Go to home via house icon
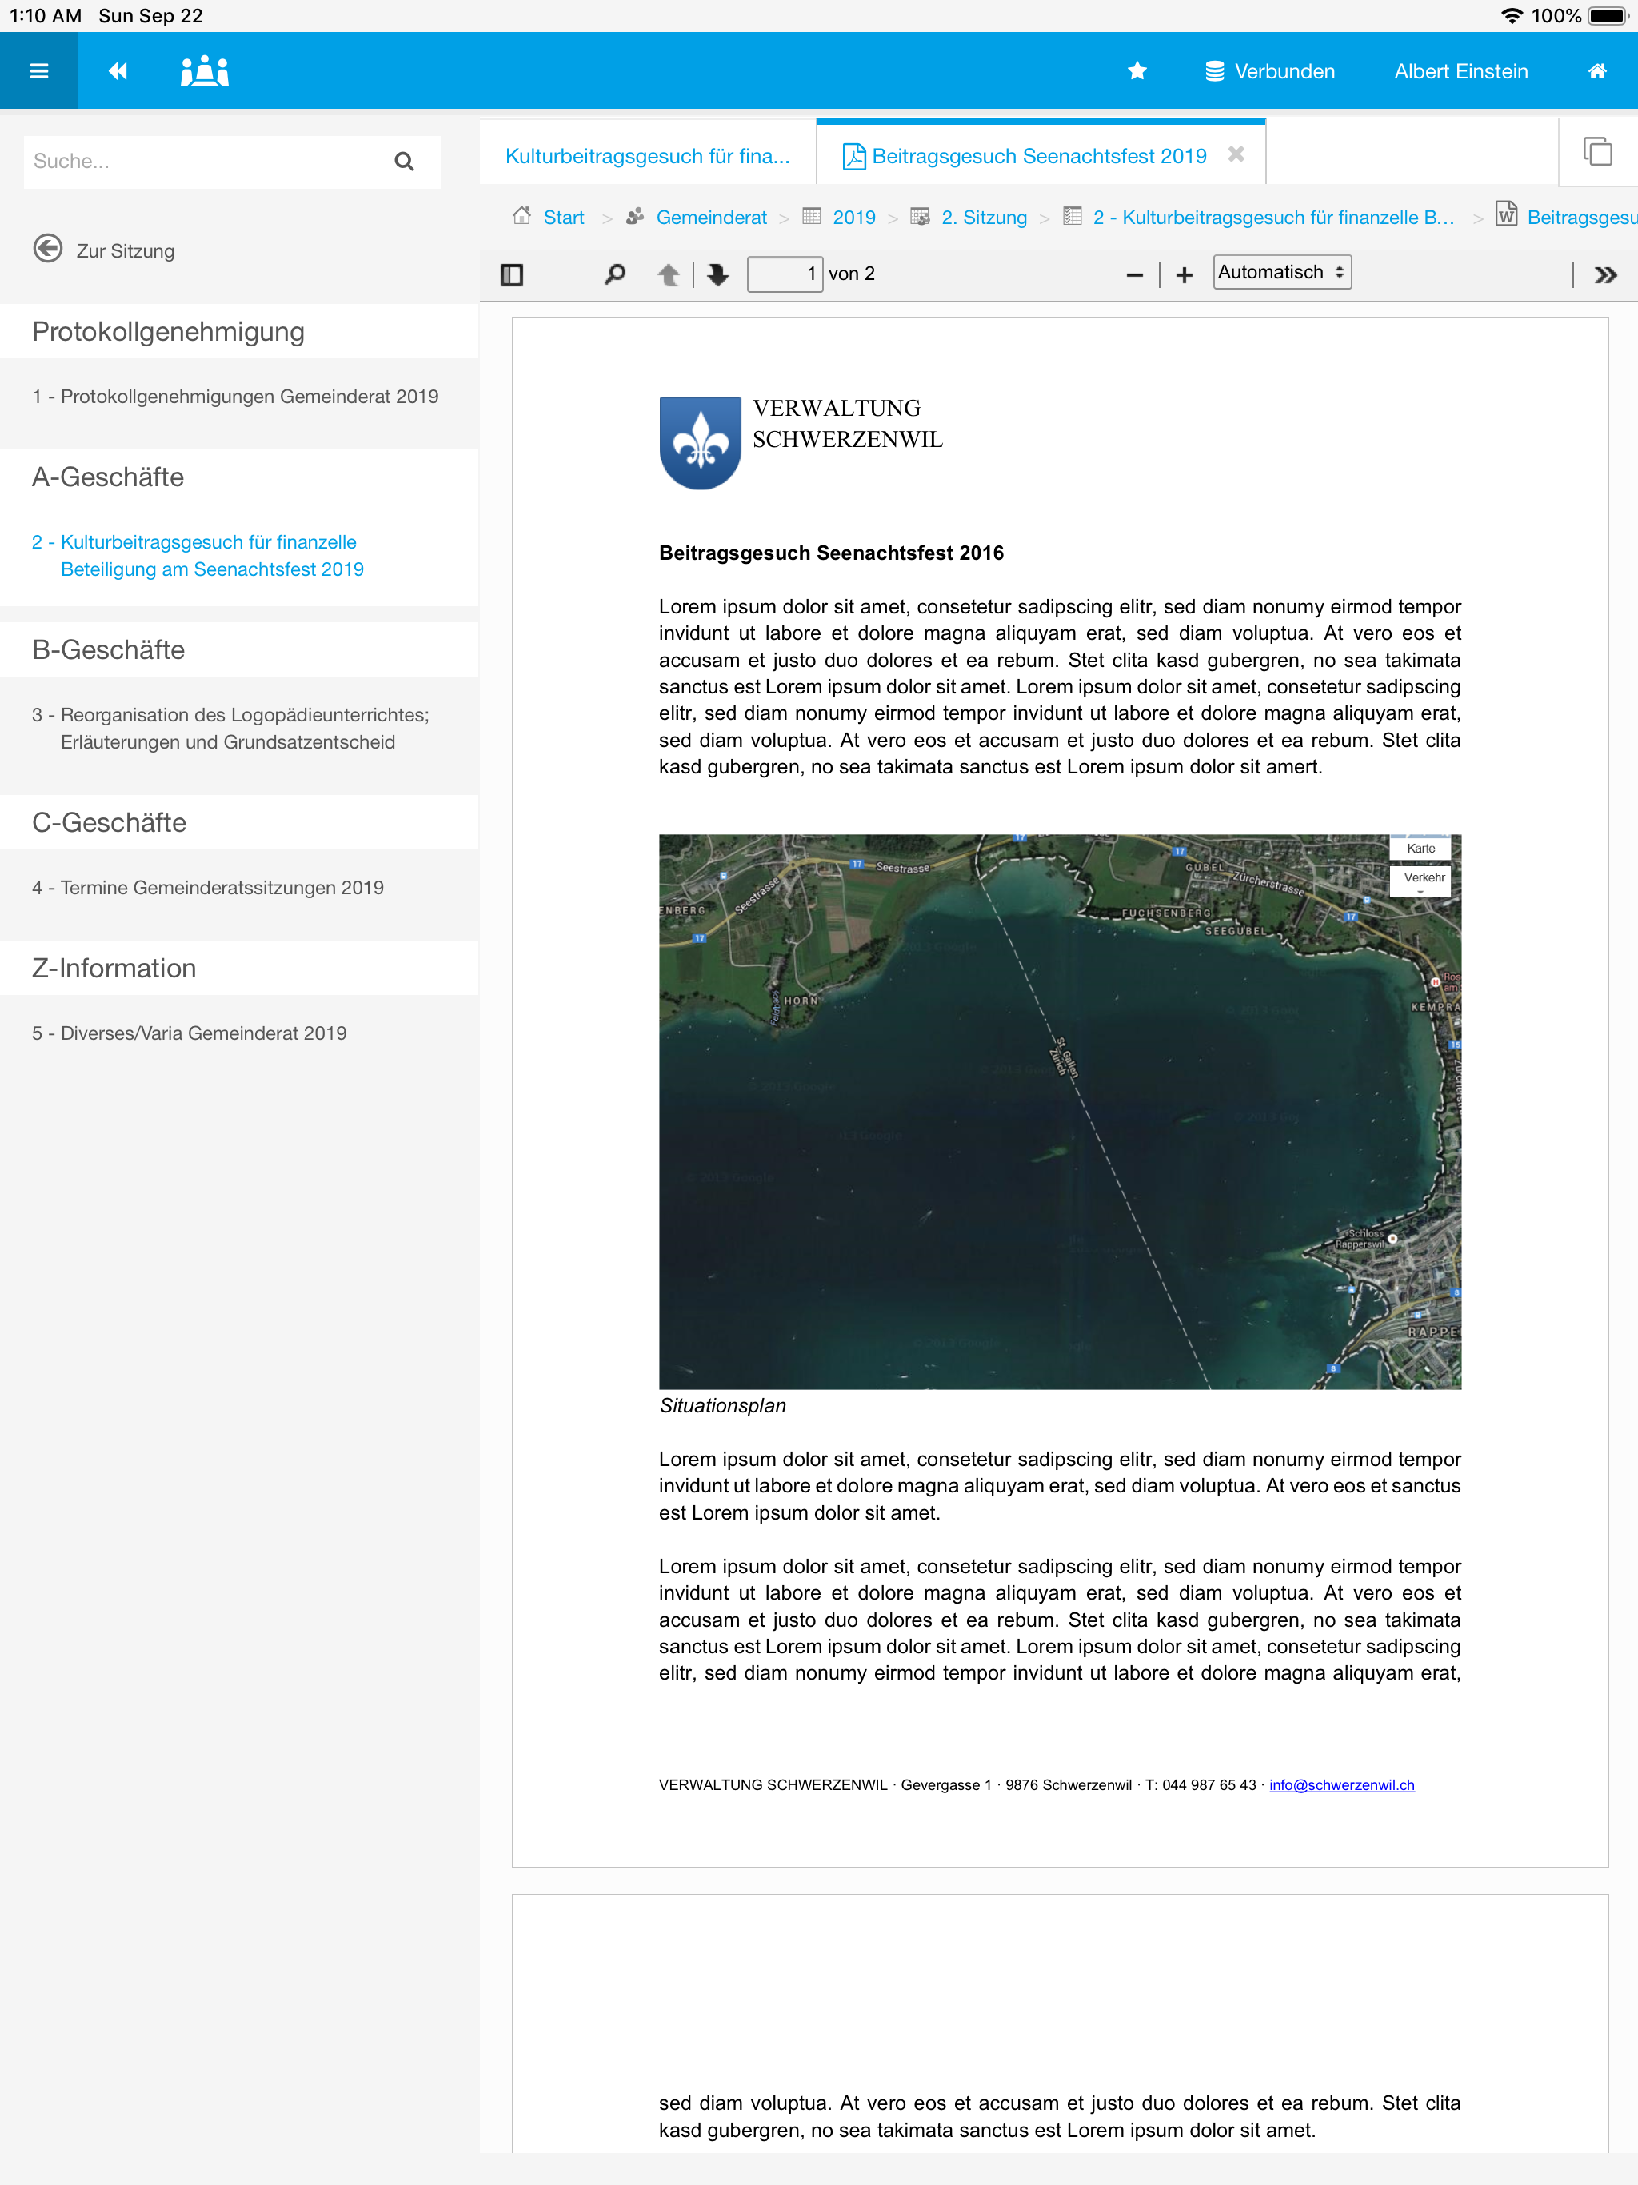The image size is (1638, 2185). tap(1596, 71)
